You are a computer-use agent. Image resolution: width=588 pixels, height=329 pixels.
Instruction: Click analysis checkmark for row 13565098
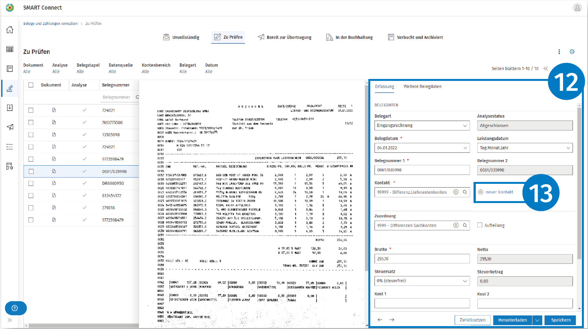click(x=84, y=135)
